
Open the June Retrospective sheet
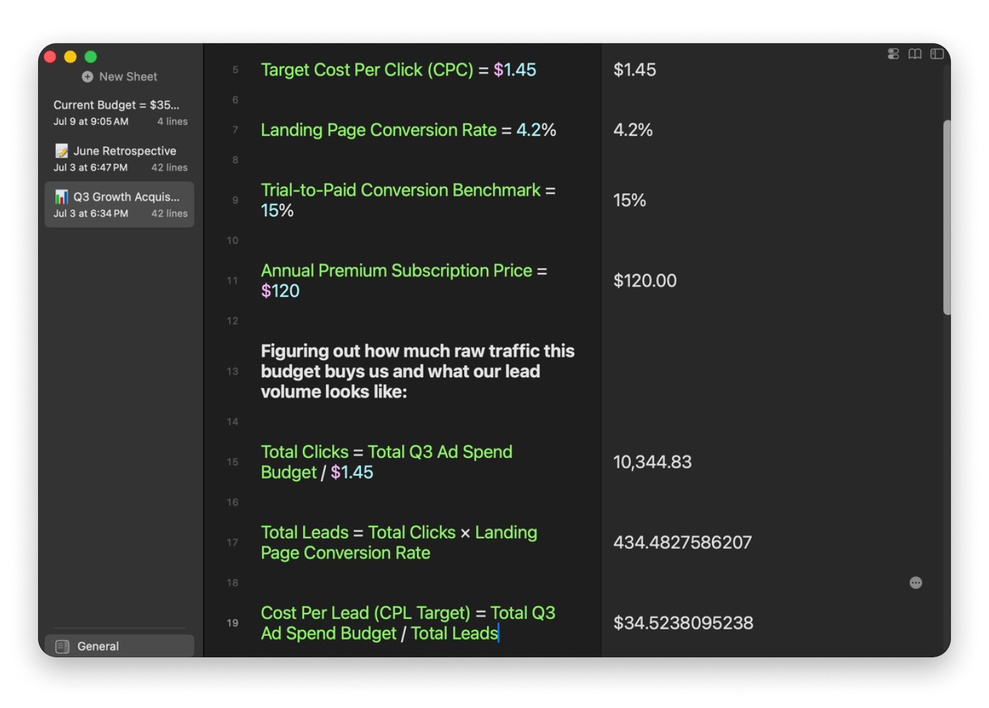[119, 158]
